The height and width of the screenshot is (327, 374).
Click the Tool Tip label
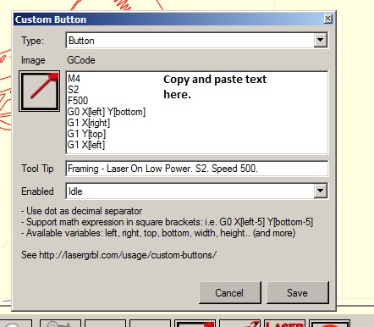pyautogui.click(x=37, y=169)
